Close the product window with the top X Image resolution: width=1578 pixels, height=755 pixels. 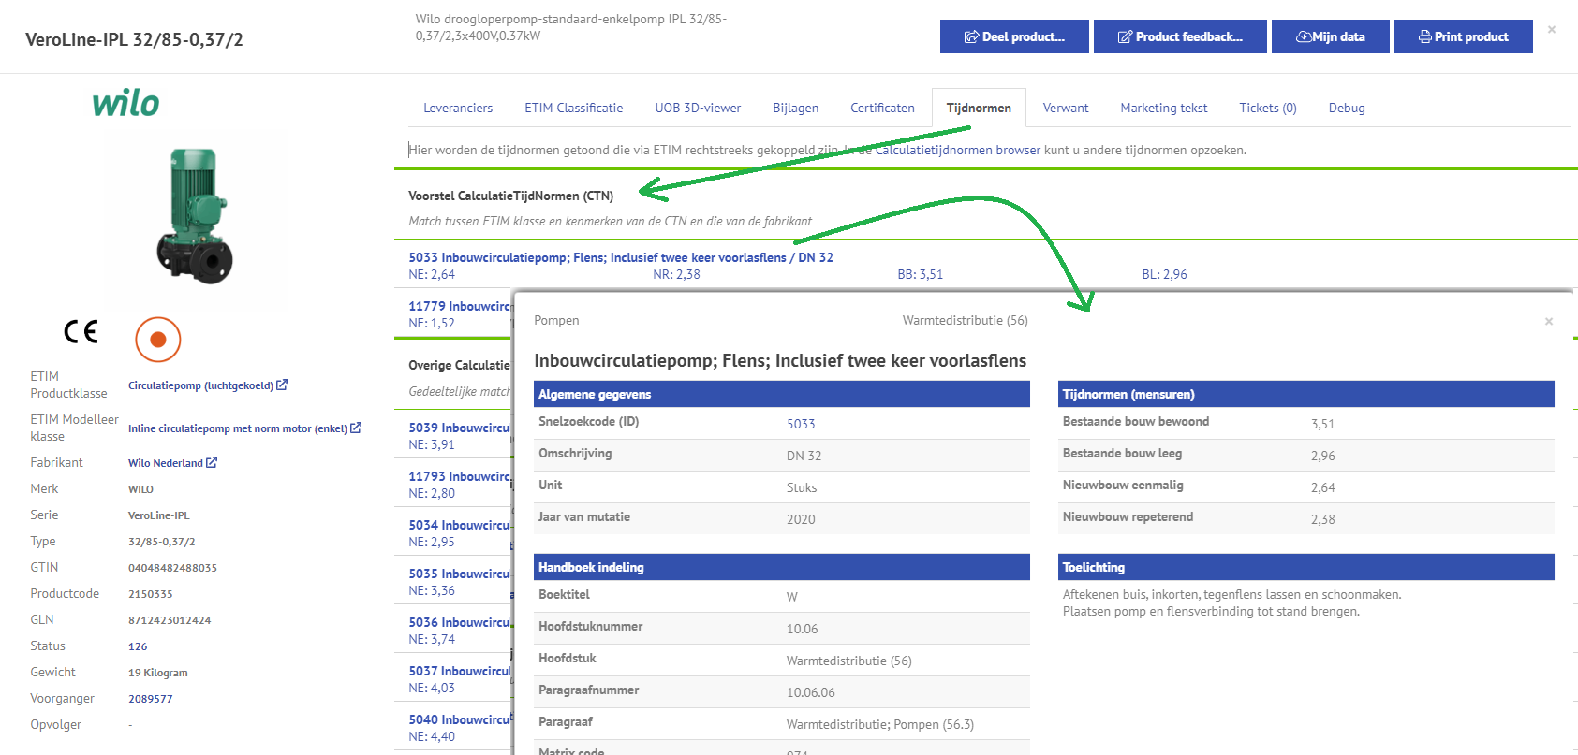click(x=1552, y=30)
